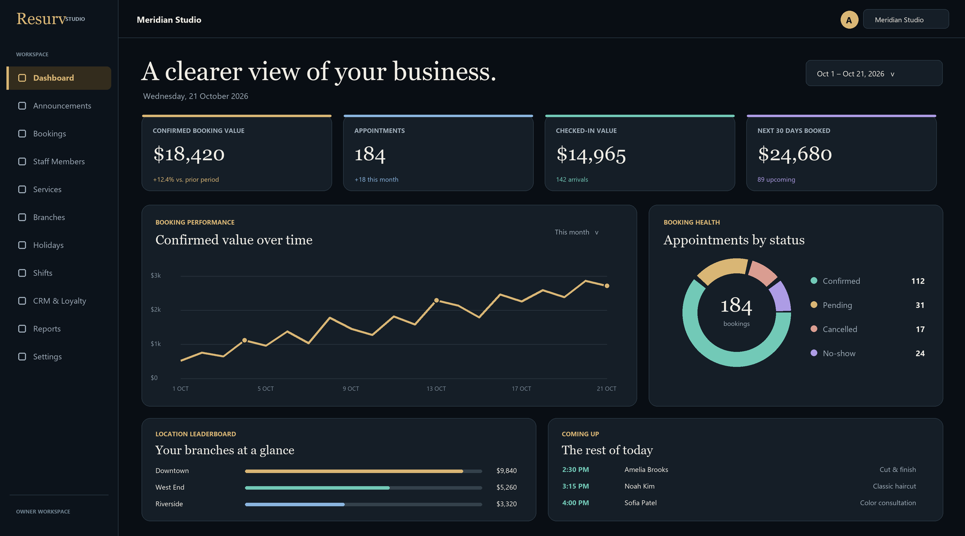Click the Staff Members sidebar icon

point(22,161)
